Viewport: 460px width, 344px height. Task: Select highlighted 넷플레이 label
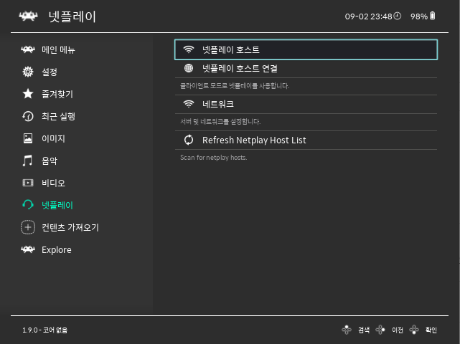[57, 205]
